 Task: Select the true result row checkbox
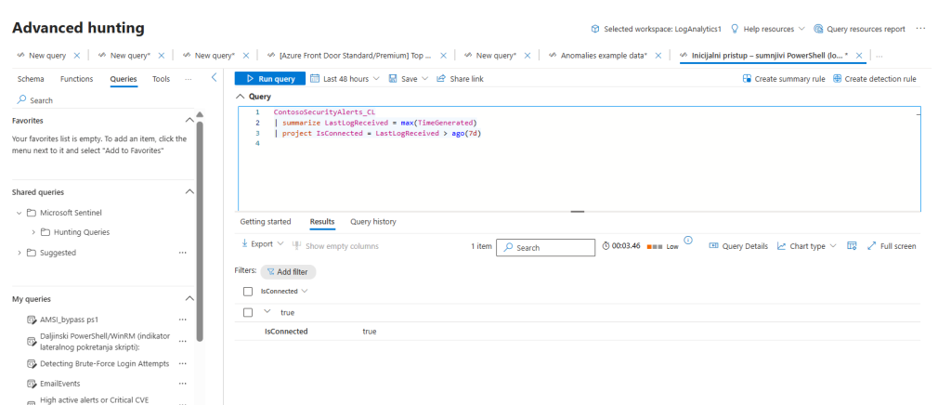point(248,312)
